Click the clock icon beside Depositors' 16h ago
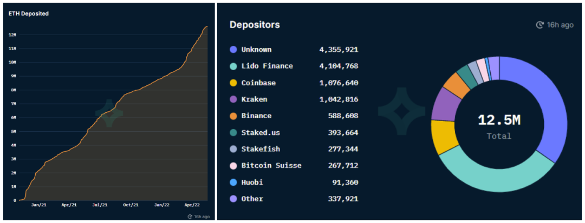Image resolution: width=585 pixels, height=223 pixels. [x=539, y=25]
